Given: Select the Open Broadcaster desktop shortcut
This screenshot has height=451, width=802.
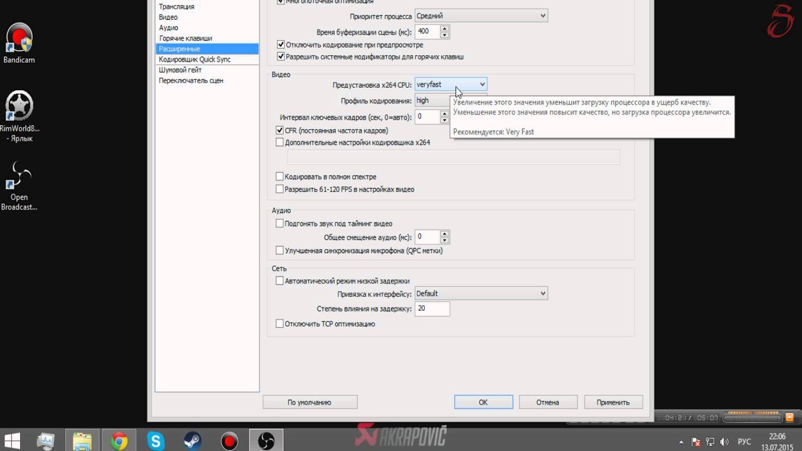Looking at the screenshot, I should (19, 185).
